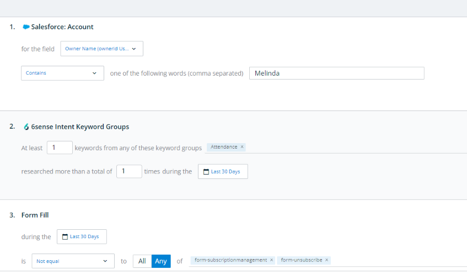Click the At least keywords count field
Image resolution: width=467 pixels, height=274 pixels.
pyautogui.click(x=60, y=147)
